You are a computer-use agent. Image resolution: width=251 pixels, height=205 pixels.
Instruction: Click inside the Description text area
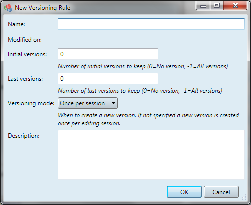coord(151,155)
